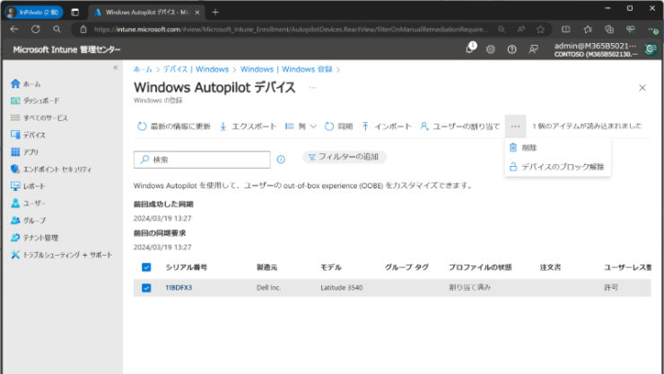Go to デバイス | Windows breadcrumb
Image resolution: width=664 pixels, height=374 pixels.
tap(197, 69)
